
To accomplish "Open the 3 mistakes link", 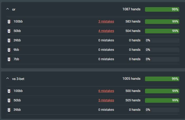I will point(106,21).
